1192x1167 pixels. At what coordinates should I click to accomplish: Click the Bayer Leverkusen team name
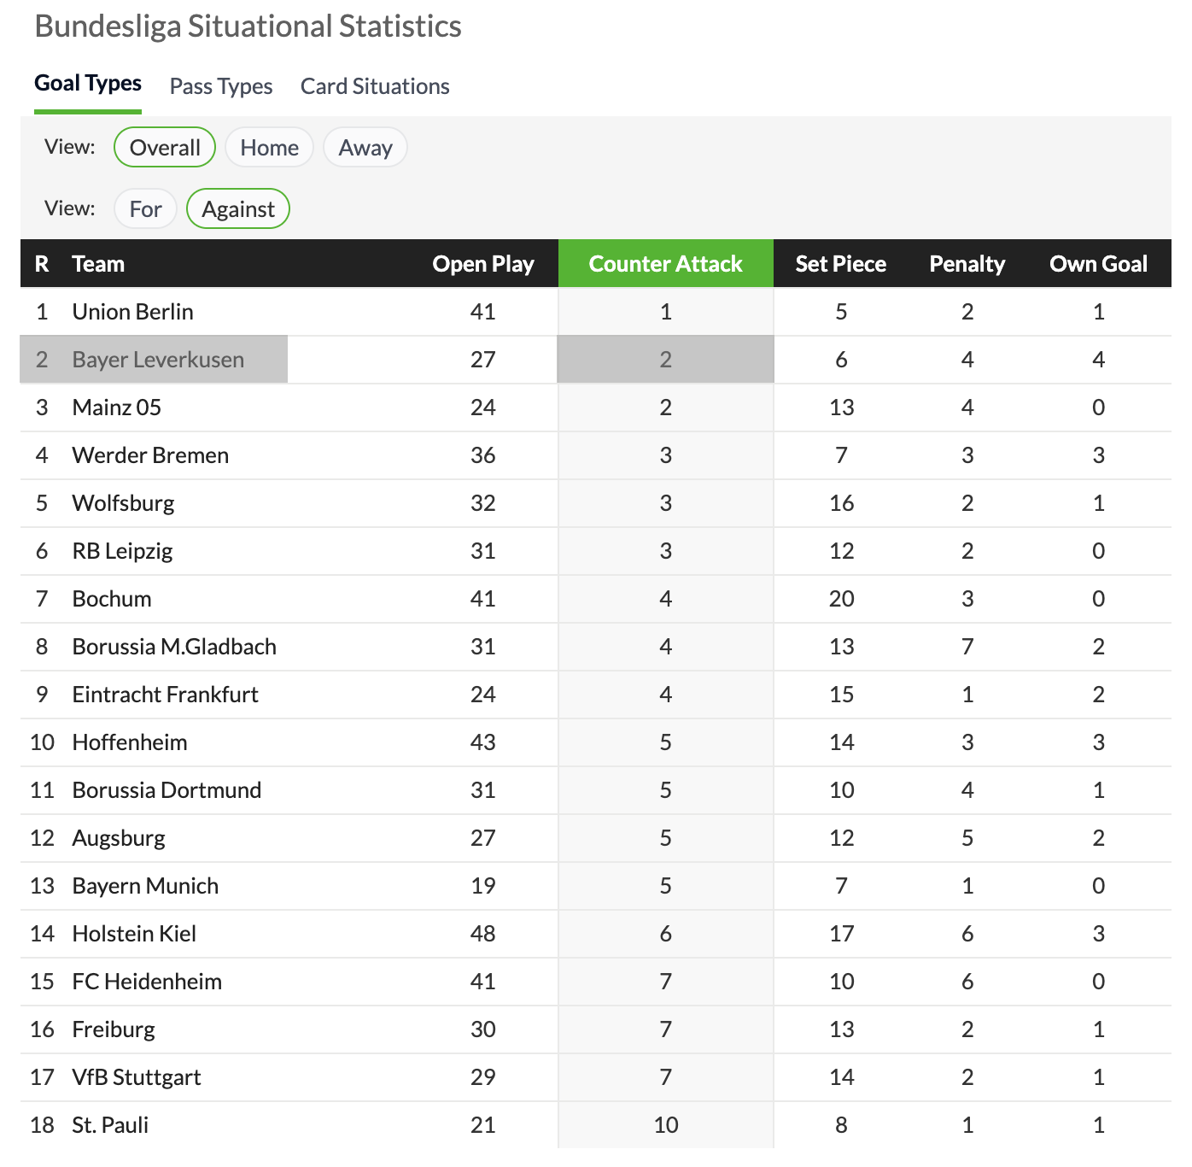point(158,360)
